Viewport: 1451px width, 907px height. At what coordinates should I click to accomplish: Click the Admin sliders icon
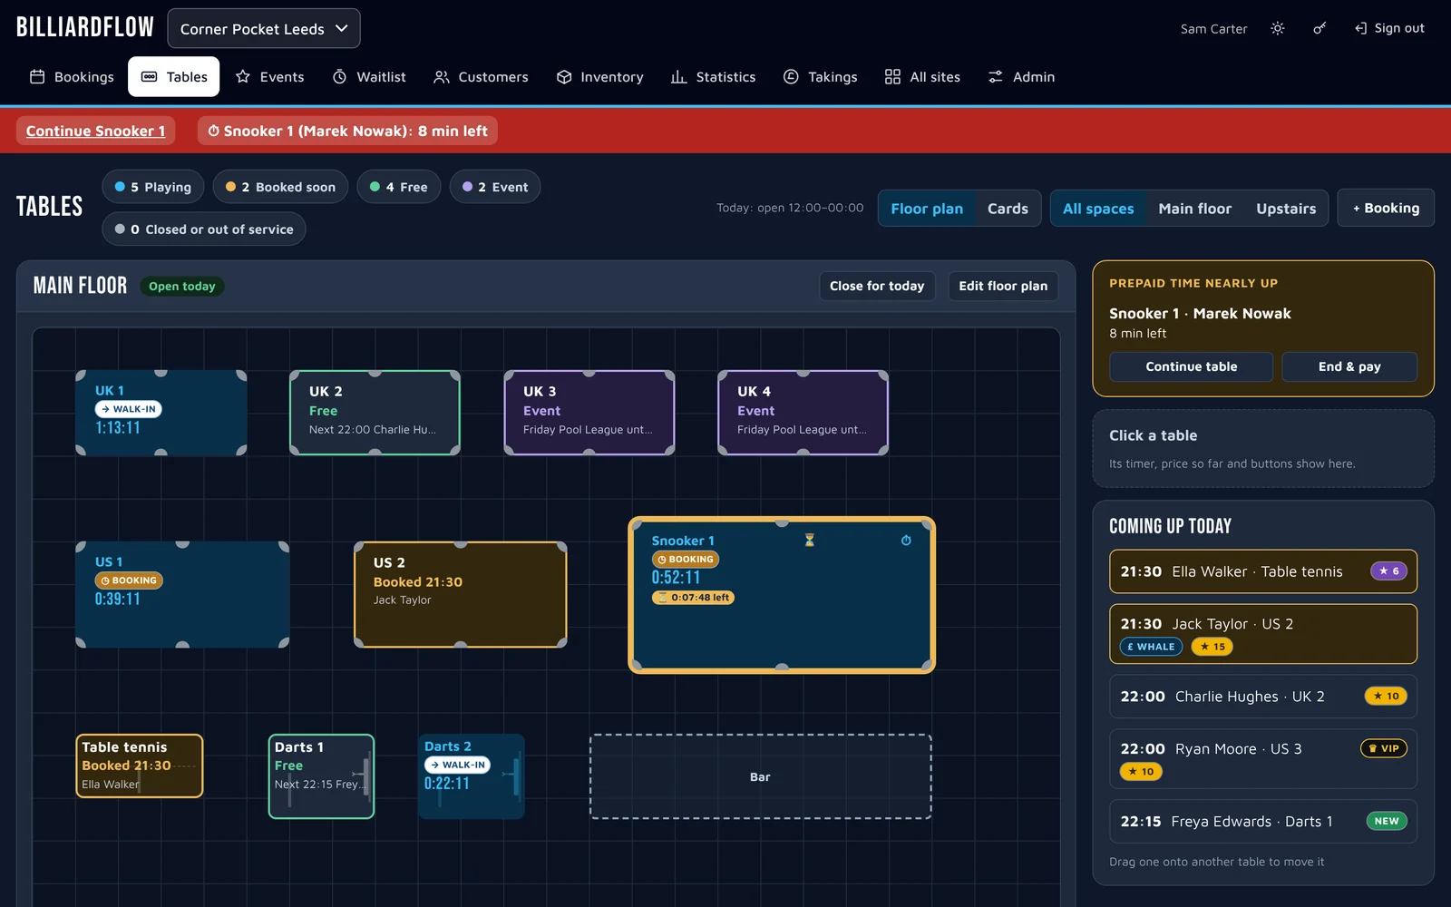point(995,77)
